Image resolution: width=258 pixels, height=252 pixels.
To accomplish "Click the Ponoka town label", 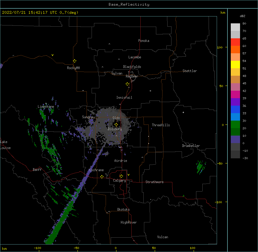I will (x=144, y=41).
